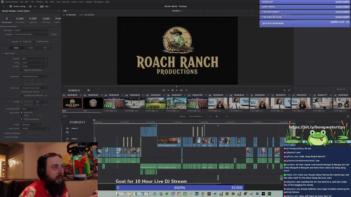Click the audio note icon near timeline
Screen dimensions: 351x197
[x=348, y=117]
